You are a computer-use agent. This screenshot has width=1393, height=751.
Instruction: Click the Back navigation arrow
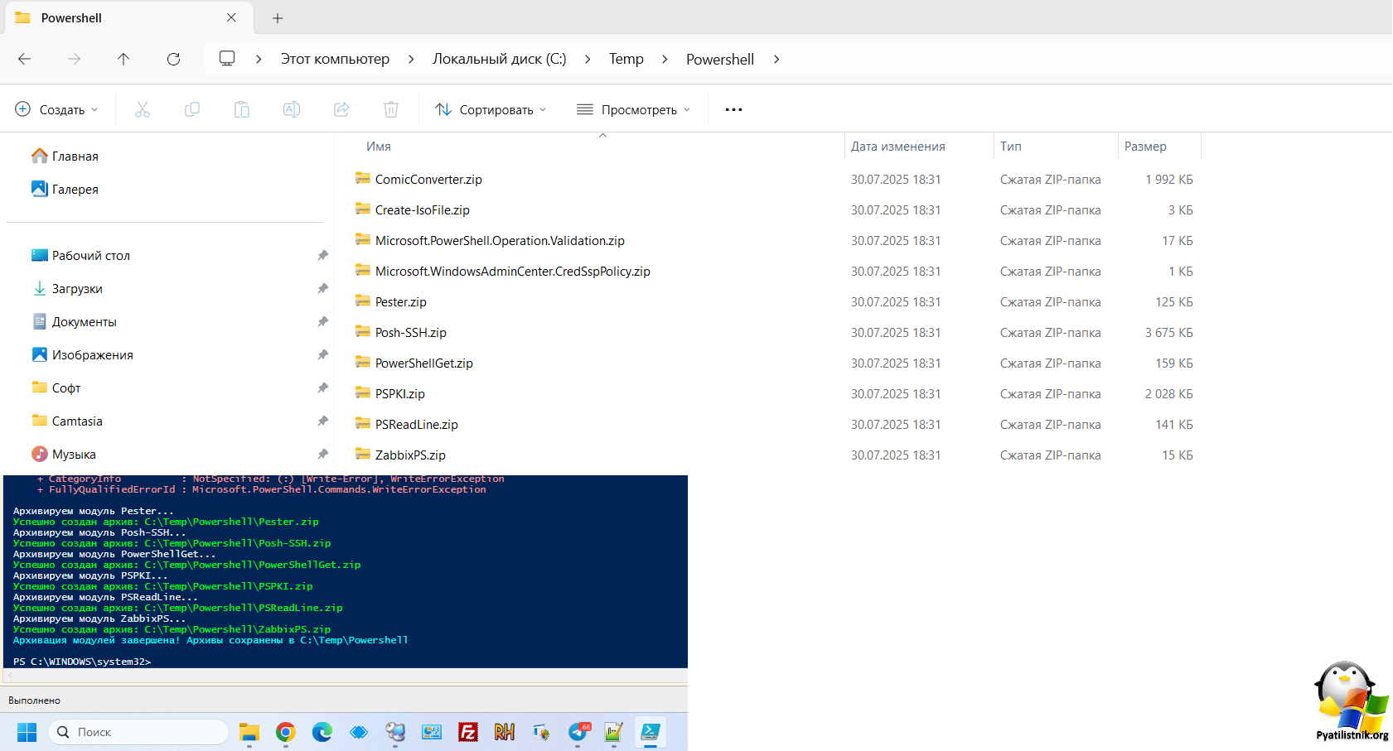coord(25,59)
